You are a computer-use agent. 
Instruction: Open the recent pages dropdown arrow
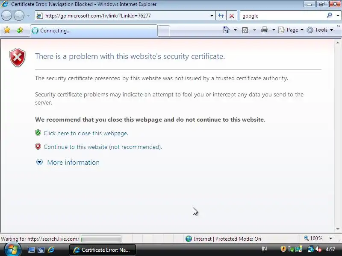28,16
